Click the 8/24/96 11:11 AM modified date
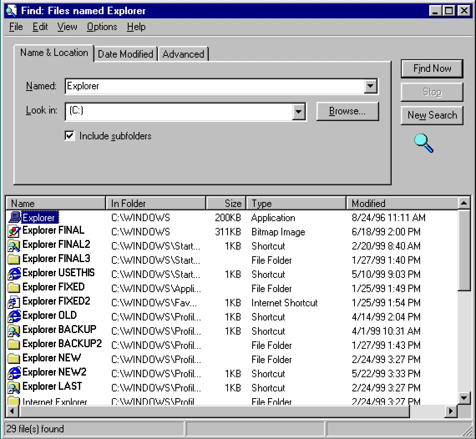The width and height of the screenshot is (476, 439). (x=389, y=217)
